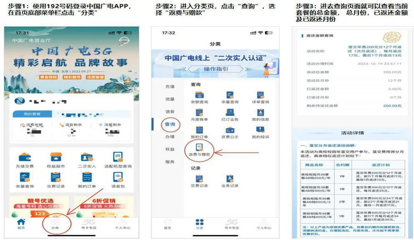Tap 号卡专区 tab in category screen
The height and width of the screenshot is (240, 414).
coord(232,224)
